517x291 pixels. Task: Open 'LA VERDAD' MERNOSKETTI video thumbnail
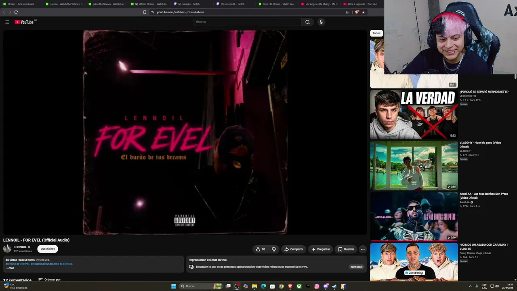click(414, 114)
